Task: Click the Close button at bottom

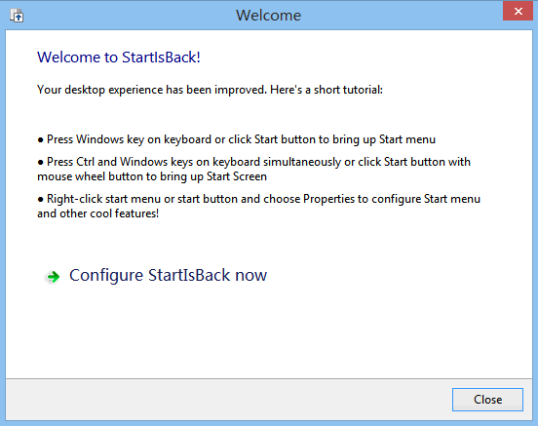Action: point(487,400)
